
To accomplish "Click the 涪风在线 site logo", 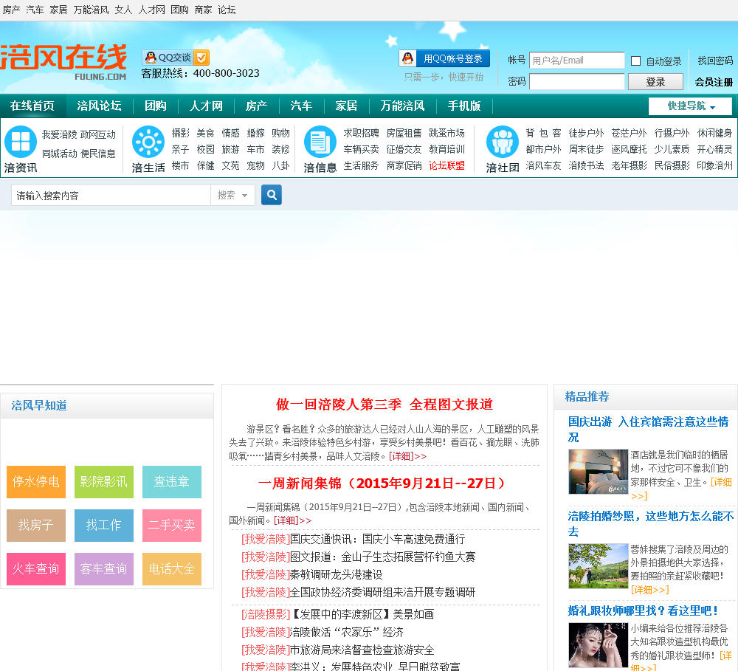I will click(x=63, y=62).
